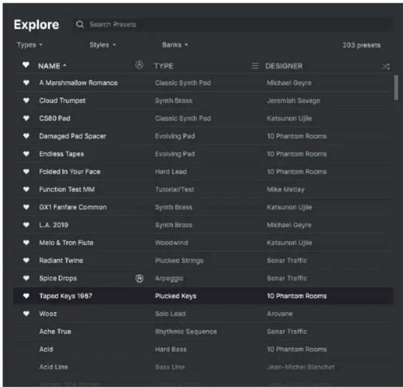Click the Woodwind type cell

(171, 243)
